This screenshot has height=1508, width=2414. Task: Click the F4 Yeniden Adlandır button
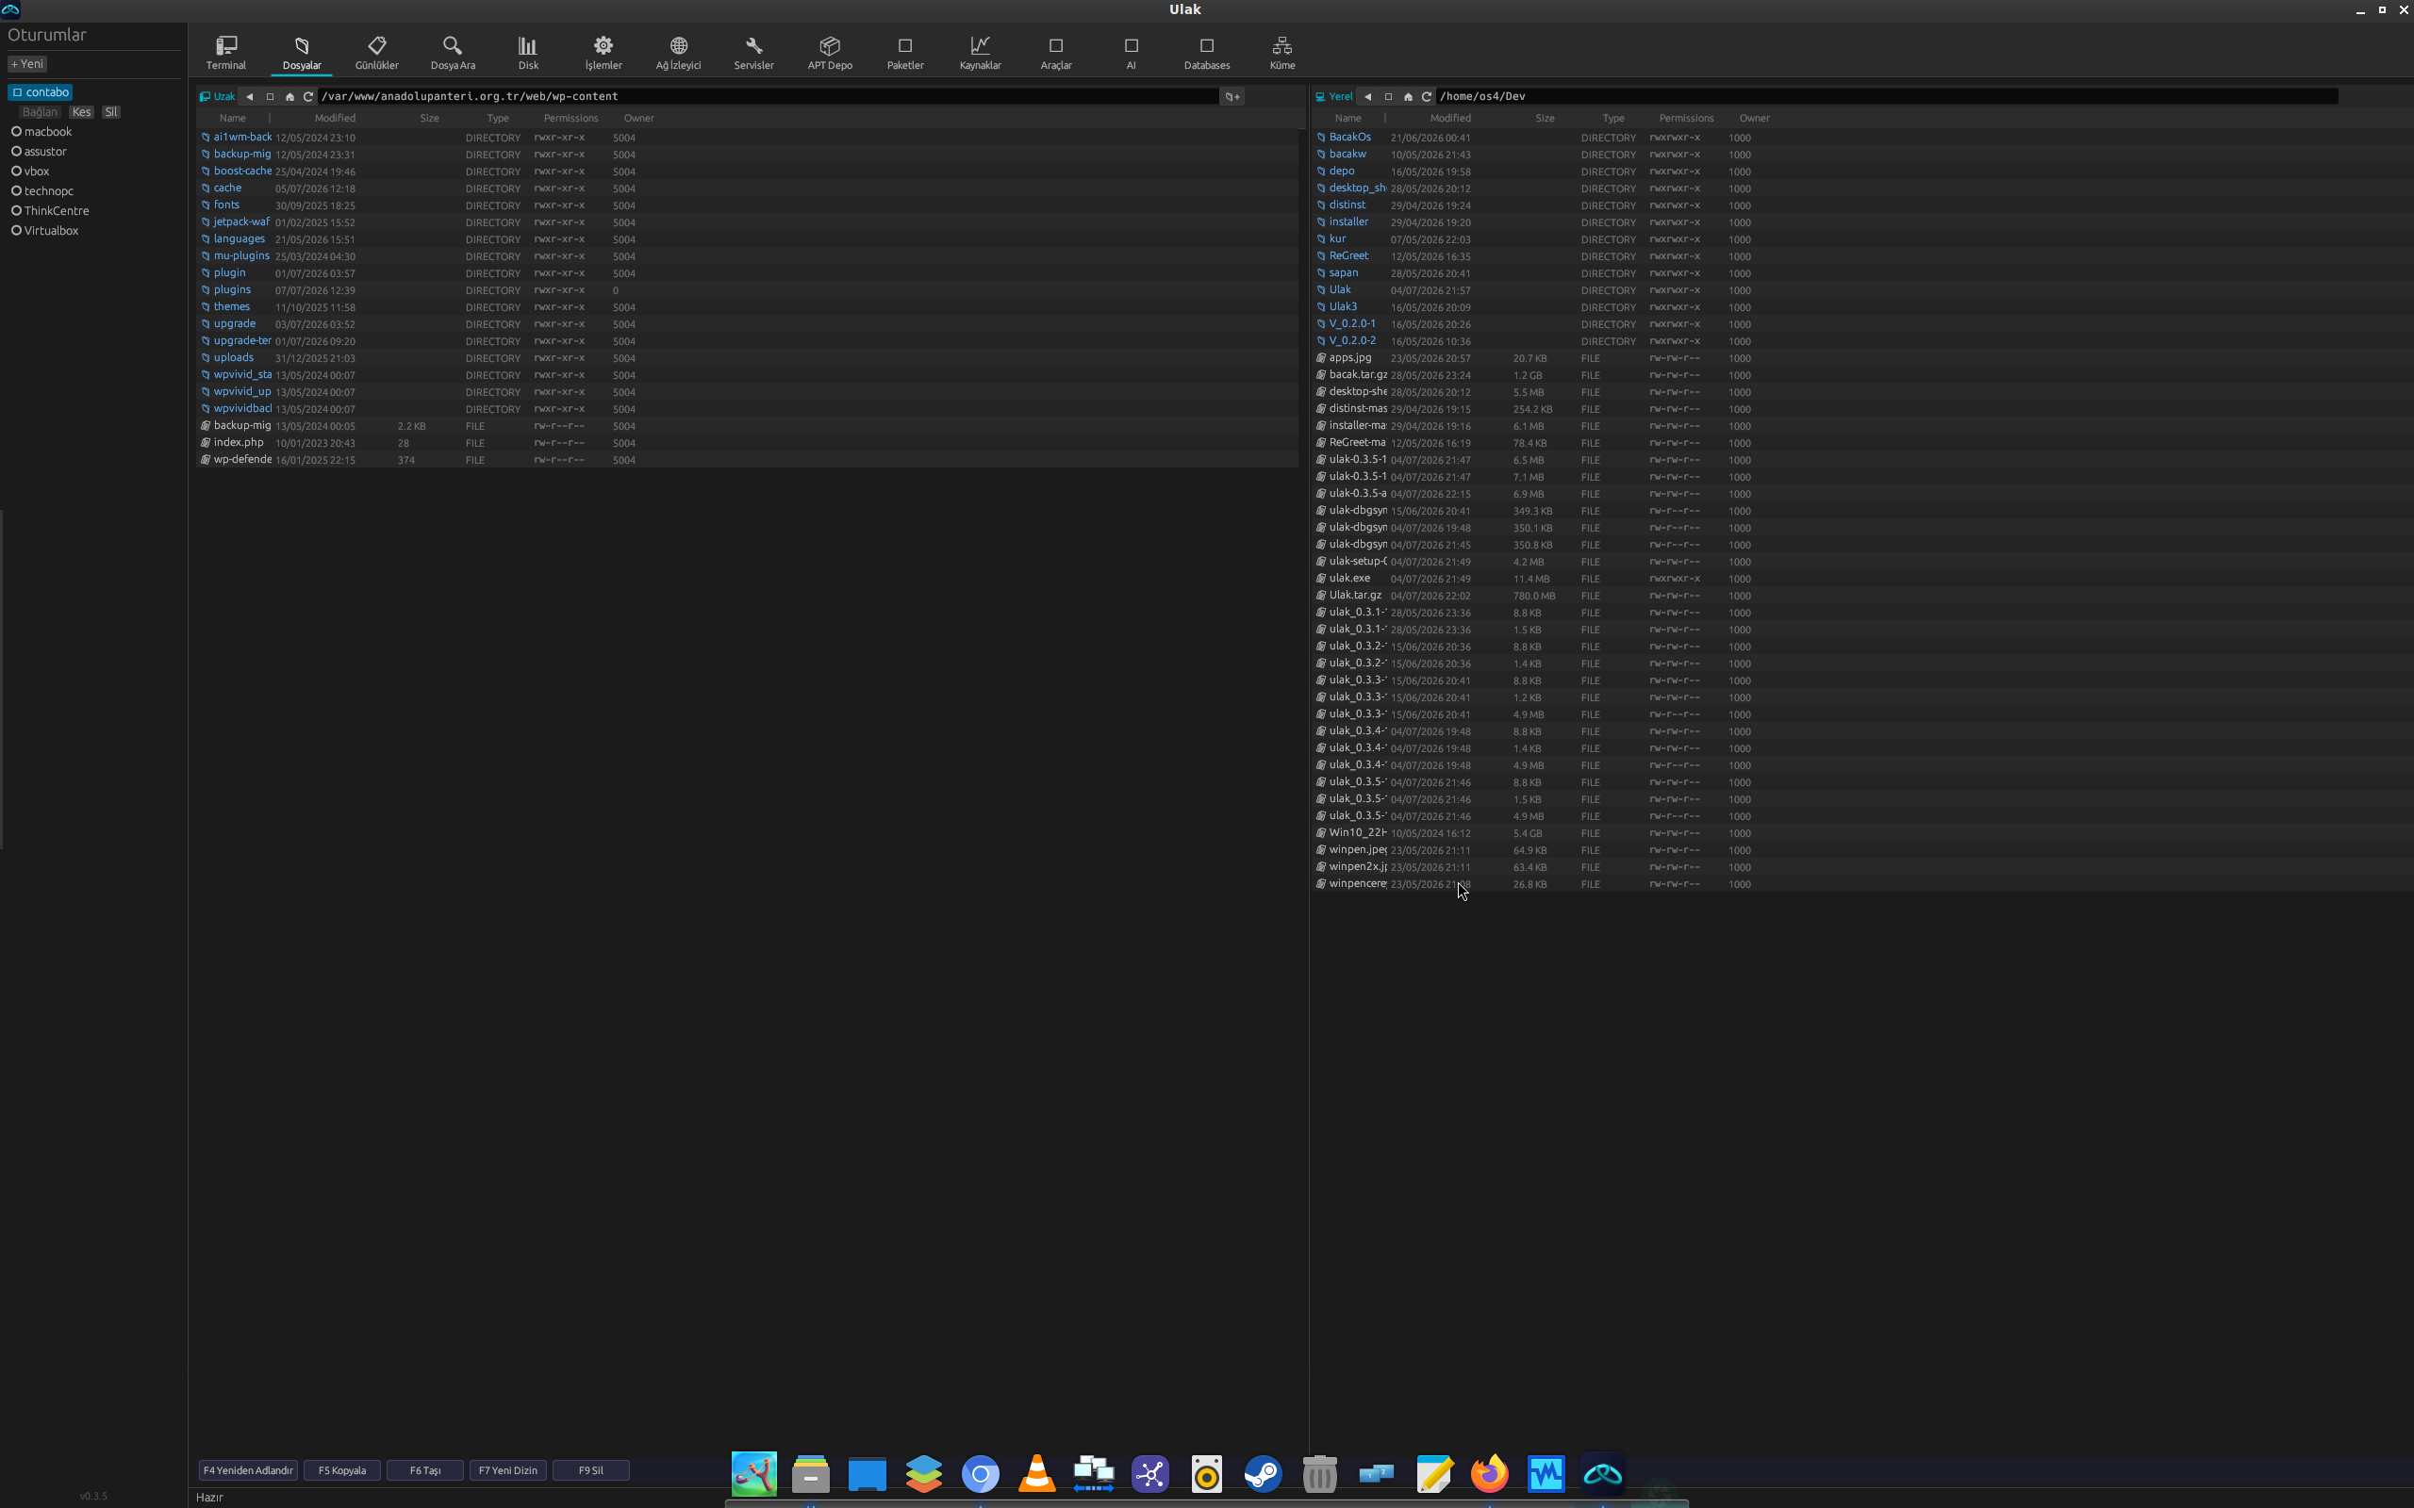(248, 1470)
